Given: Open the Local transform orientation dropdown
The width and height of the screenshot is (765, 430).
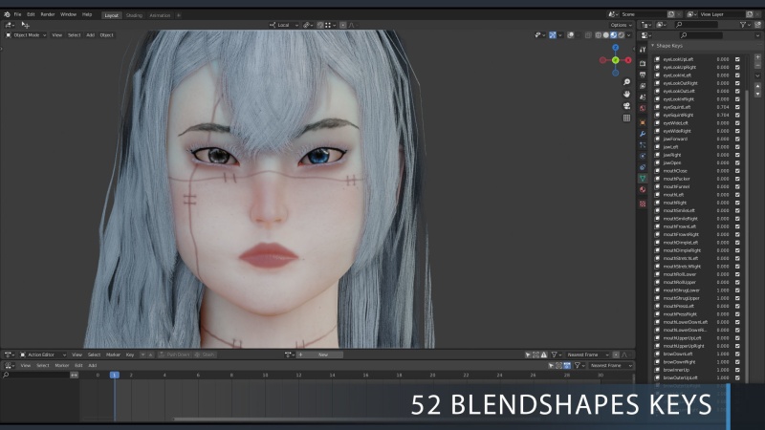Looking at the screenshot, I should coord(284,25).
